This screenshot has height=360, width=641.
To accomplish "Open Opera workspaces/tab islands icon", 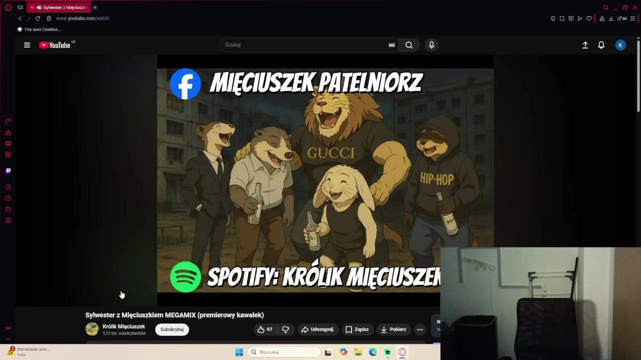I will click(20, 7).
